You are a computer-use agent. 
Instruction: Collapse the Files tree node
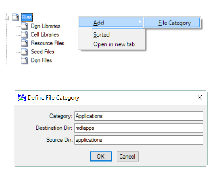(x=7, y=18)
